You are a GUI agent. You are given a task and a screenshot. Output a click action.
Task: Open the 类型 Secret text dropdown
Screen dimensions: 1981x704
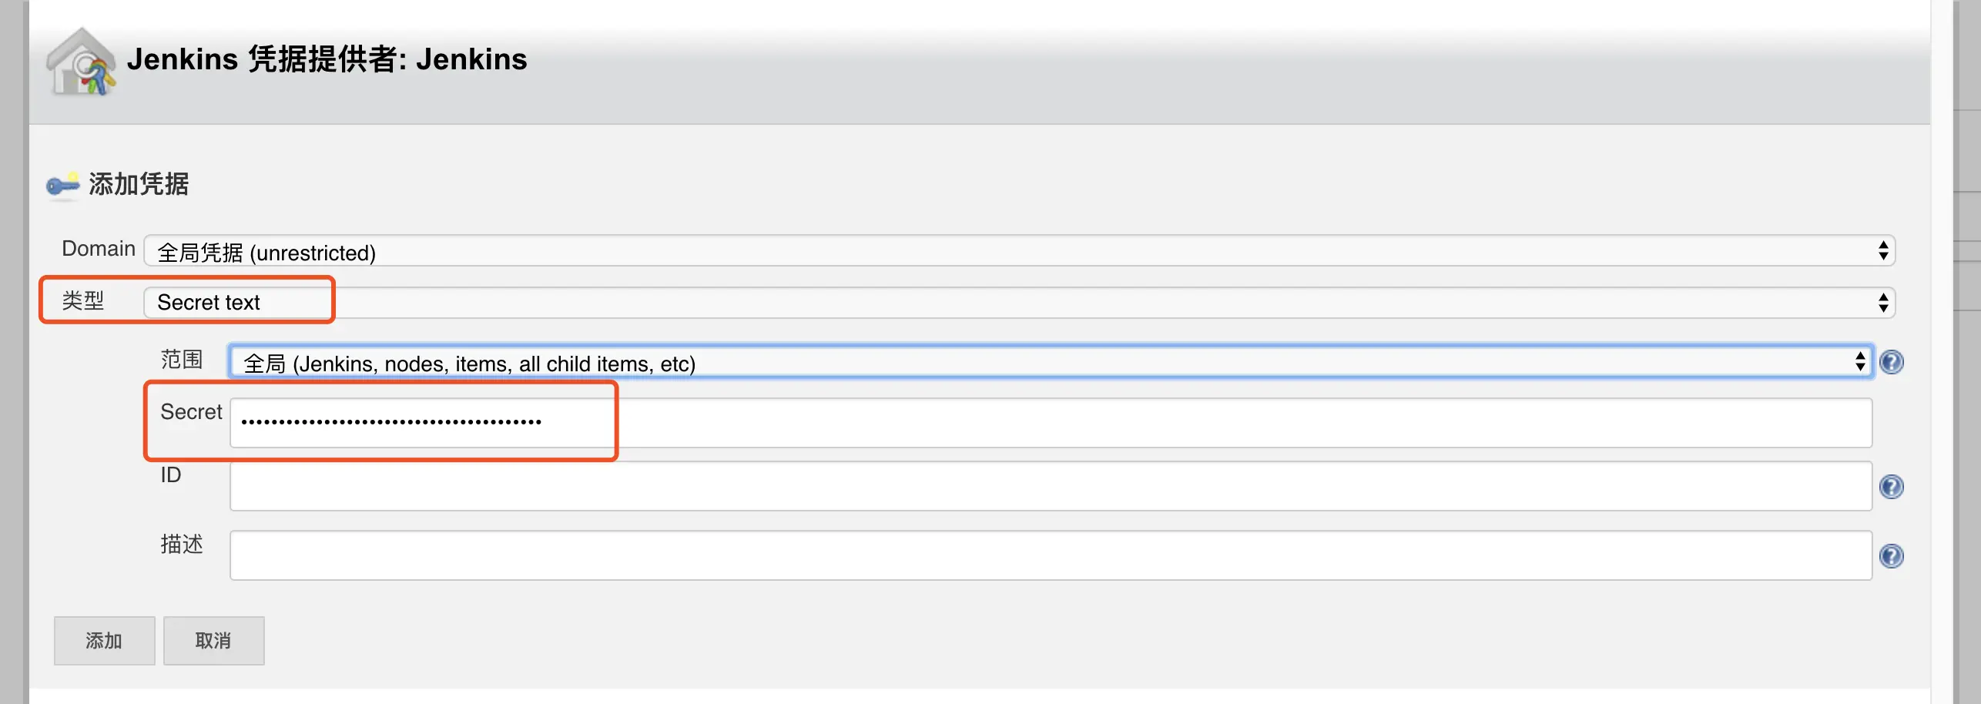[x=1018, y=303]
